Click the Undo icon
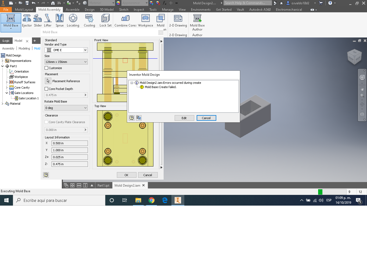The image size is (367, 257). 33,3
